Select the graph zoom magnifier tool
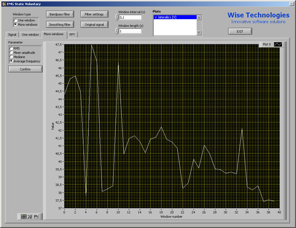The width and height of the screenshot is (296, 228). [x=30, y=217]
